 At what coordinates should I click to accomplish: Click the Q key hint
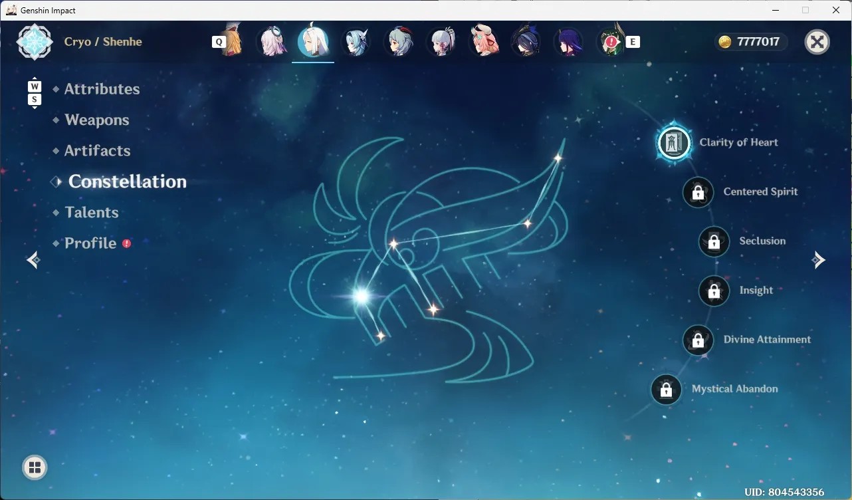coord(219,42)
